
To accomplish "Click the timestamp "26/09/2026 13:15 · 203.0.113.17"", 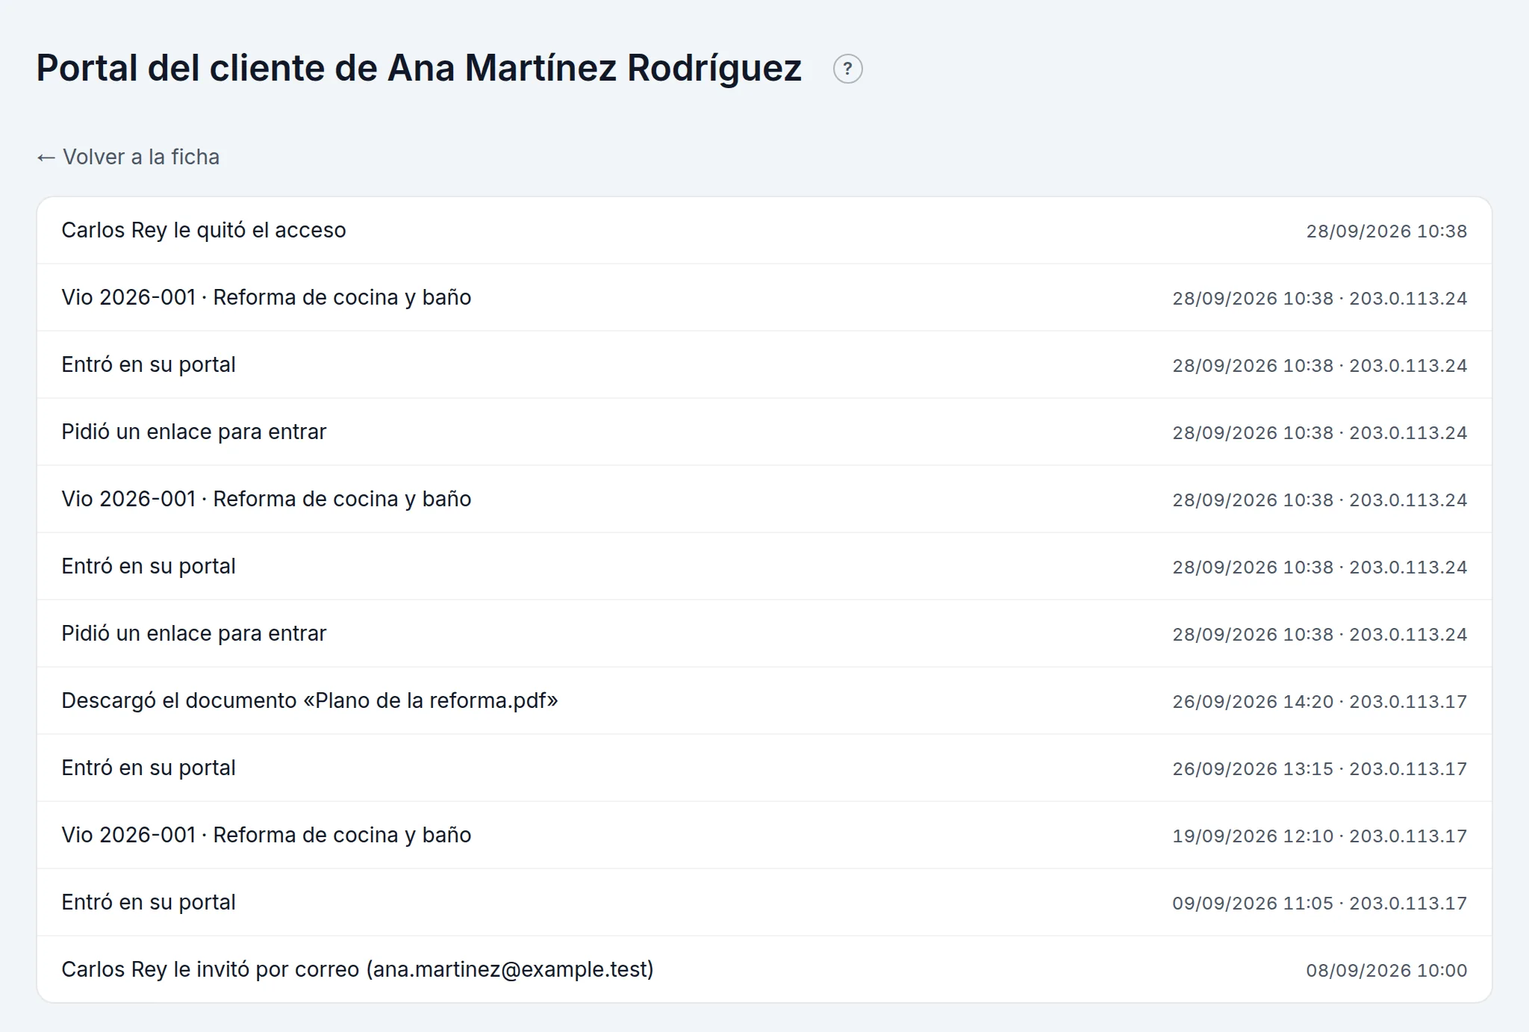I will 1319,768.
